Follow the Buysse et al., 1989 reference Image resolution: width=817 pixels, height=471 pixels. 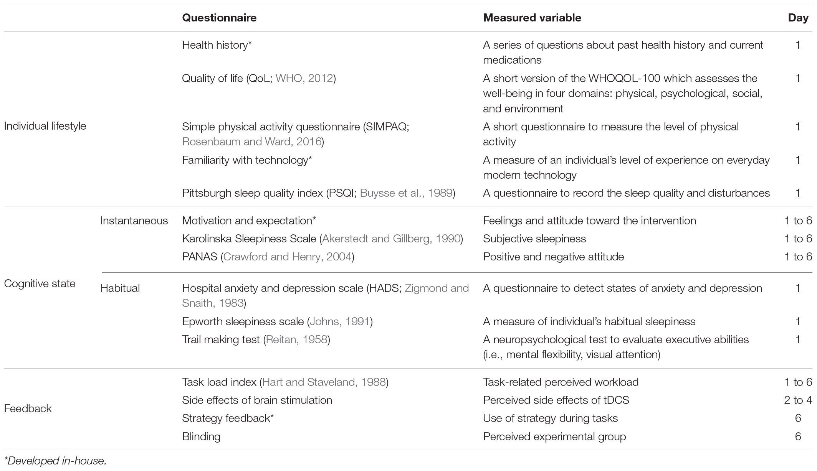406,193
